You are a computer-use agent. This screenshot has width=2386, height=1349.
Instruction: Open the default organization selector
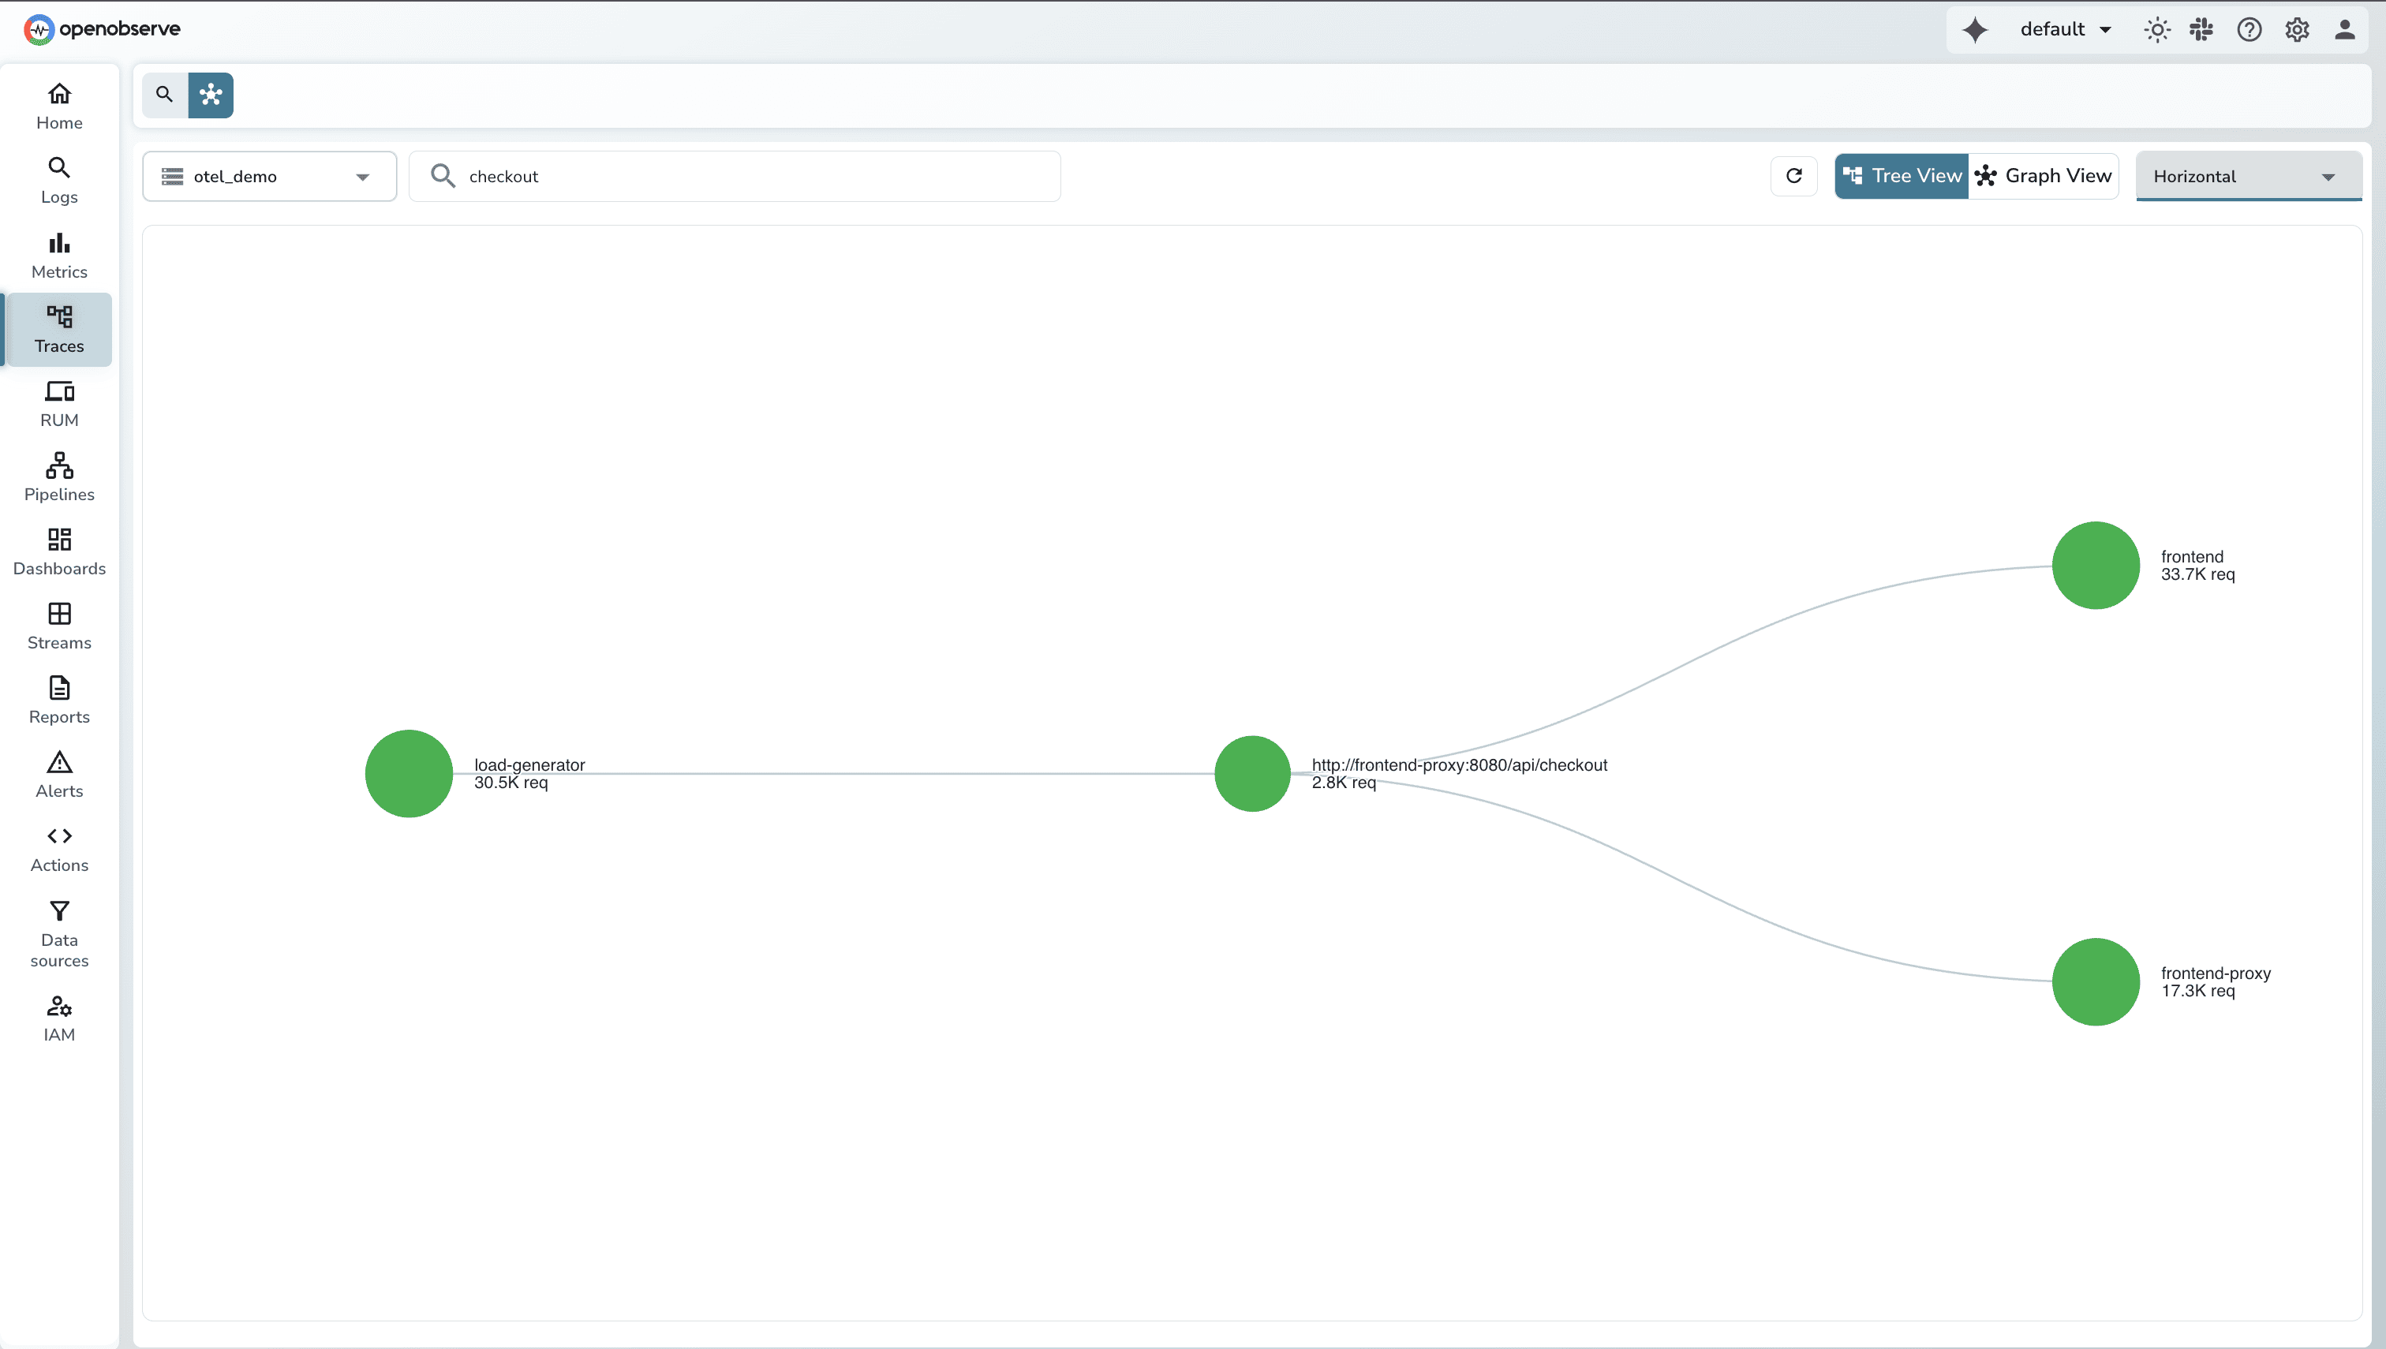click(2064, 28)
